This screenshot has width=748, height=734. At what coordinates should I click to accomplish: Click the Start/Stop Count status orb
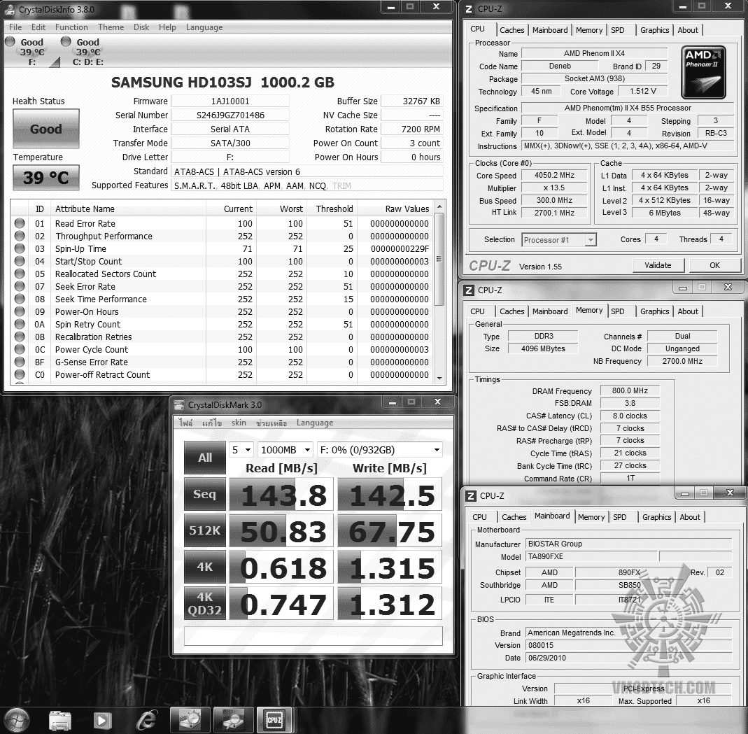(20, 261)
